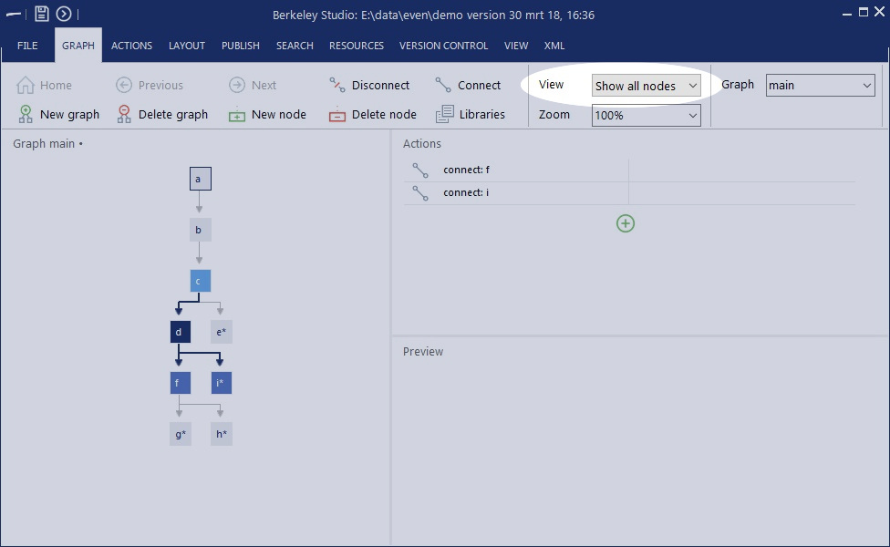Open the VERSION CONTROL tab
This screenshot has height=547, width=890.
(x=443, y=46)
